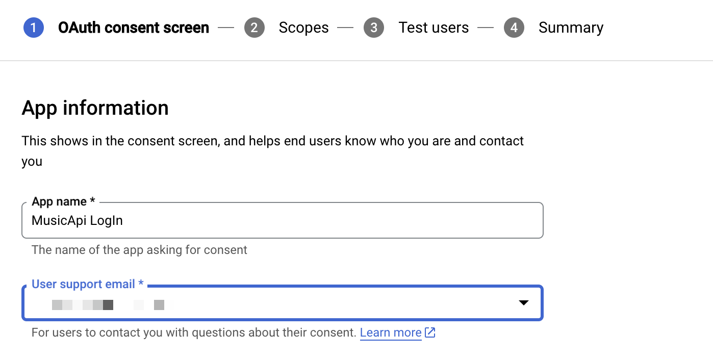Select the OAuth consent screen step label
This screenshot has height=359, width=713.
[x=133, y=28]
